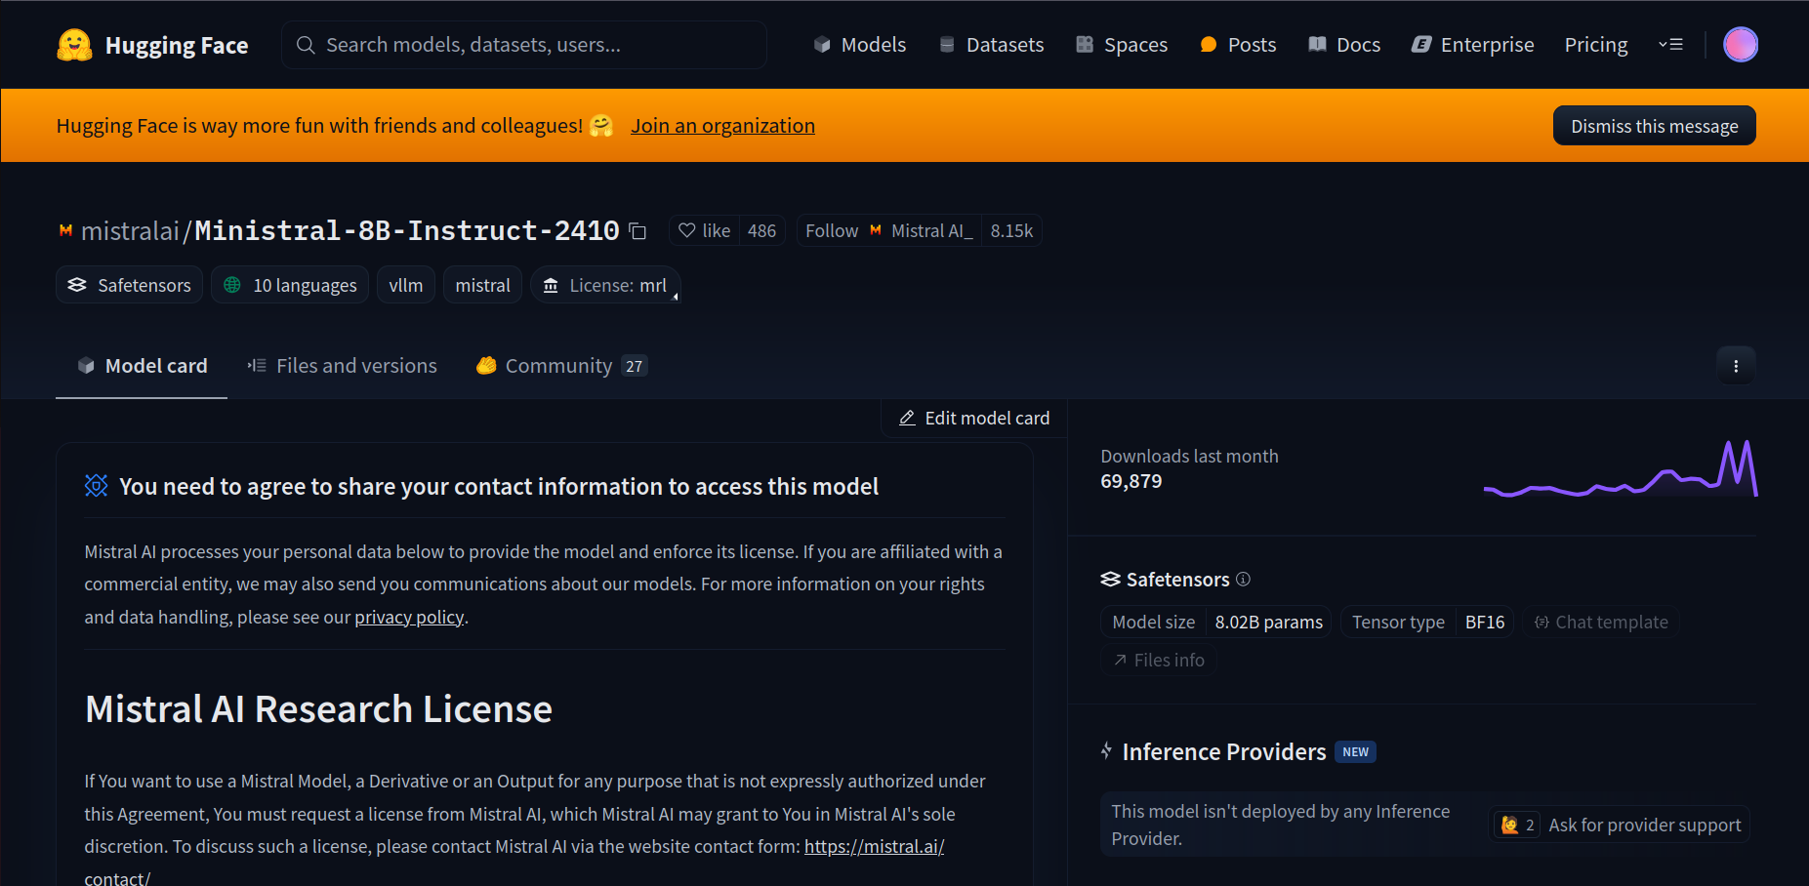Screen dimensions: 1809x886
Task: Click the 2 supporters count badge
Action: click(x=1517, y=826)
